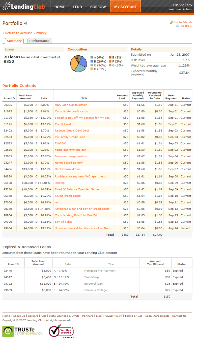Click the Lending Club logo

click(24, 7)
